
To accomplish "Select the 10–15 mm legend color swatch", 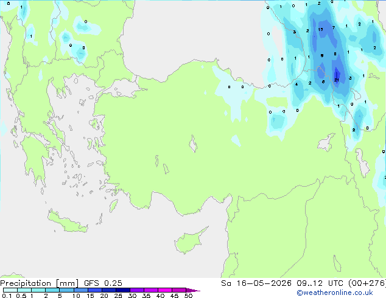I will (x=80, y=290).
